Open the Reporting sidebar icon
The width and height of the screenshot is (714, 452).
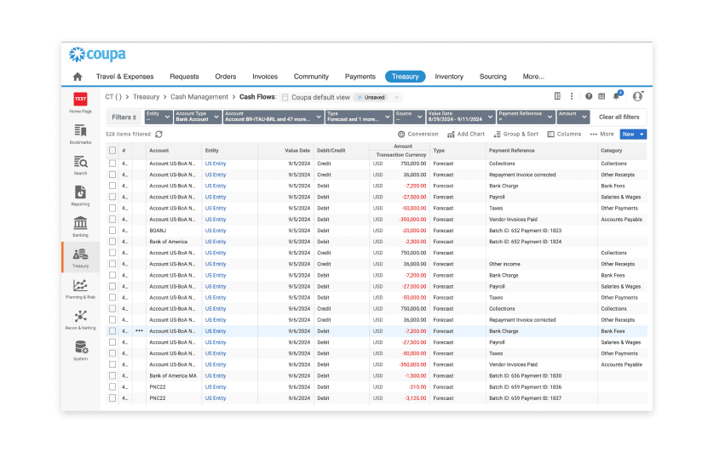pyautogui.click(x=80, y=195)
